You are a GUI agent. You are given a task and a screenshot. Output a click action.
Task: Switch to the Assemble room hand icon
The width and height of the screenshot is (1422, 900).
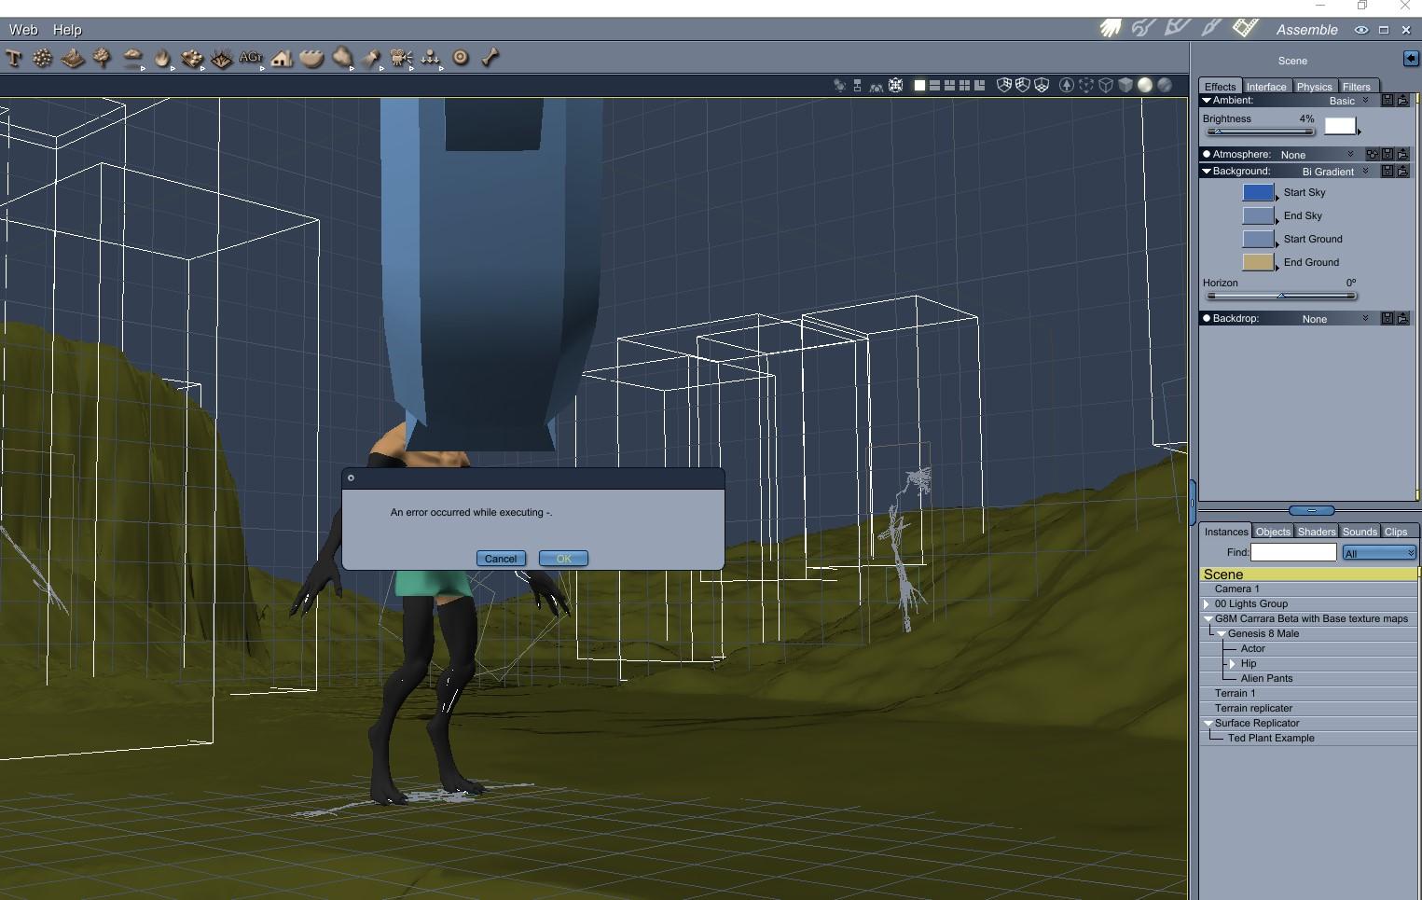point(1110,29)
